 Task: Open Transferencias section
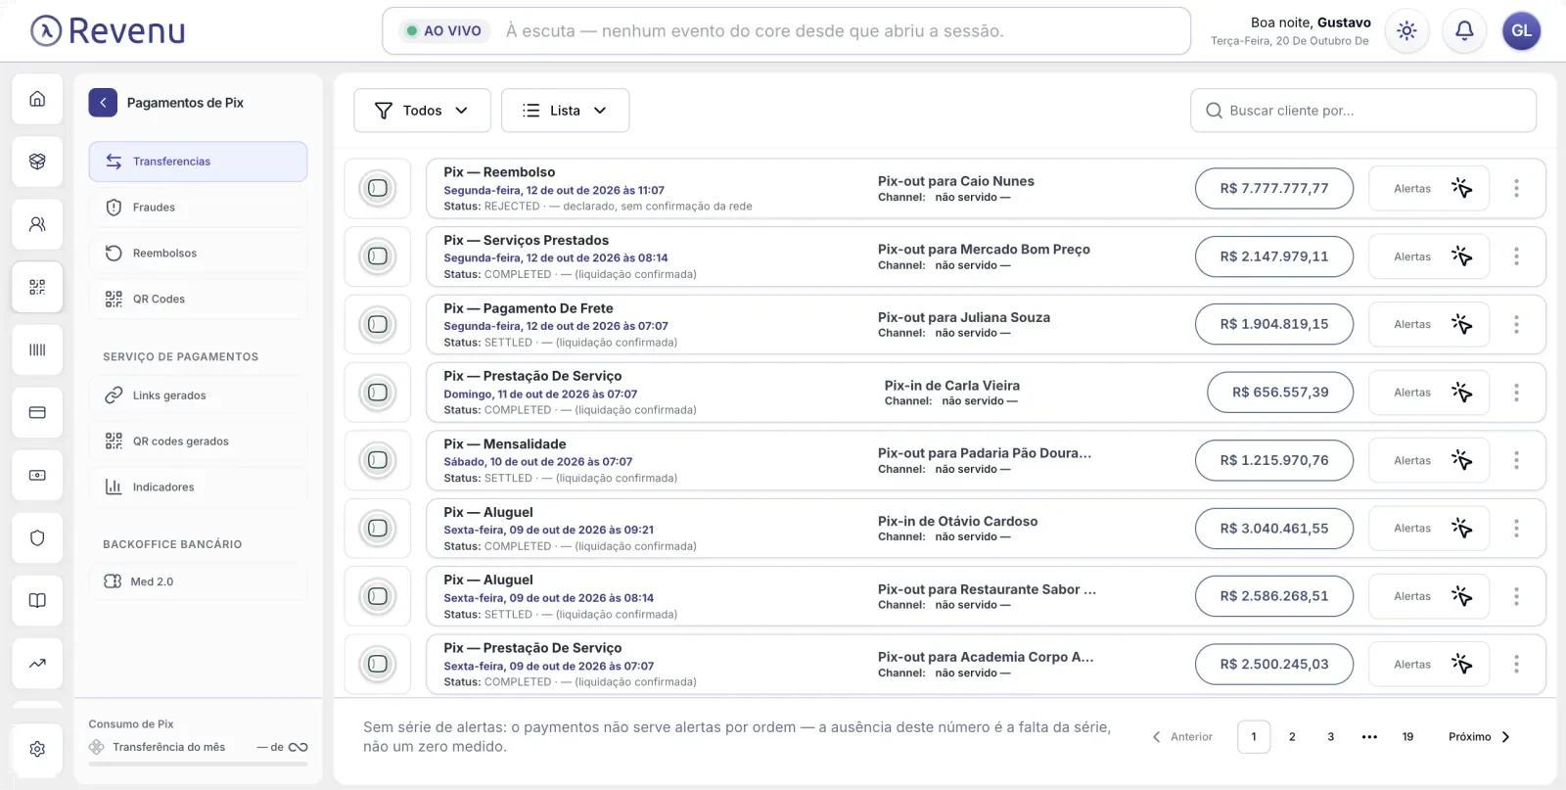click(198, 162)
